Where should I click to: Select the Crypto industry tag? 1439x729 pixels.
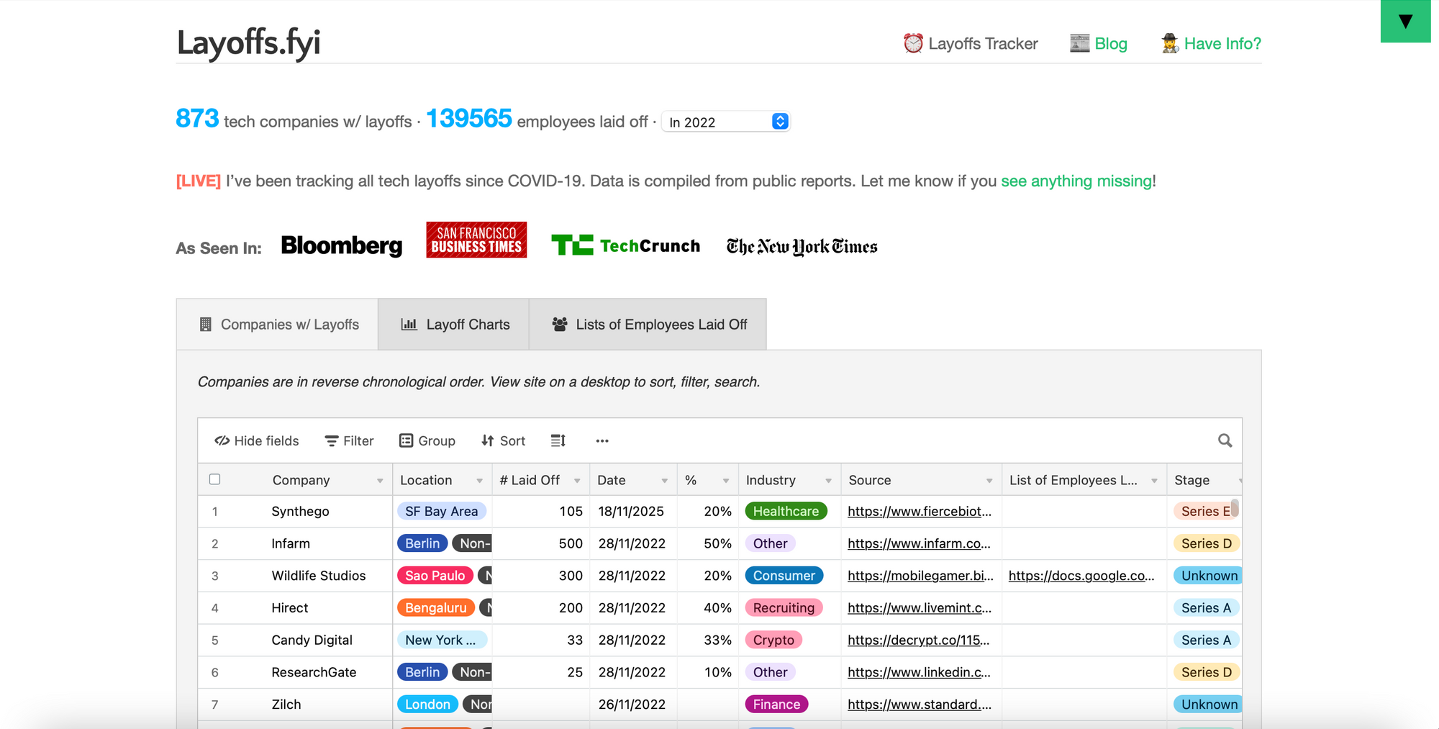pyautogui.click(x=773, y=640)
